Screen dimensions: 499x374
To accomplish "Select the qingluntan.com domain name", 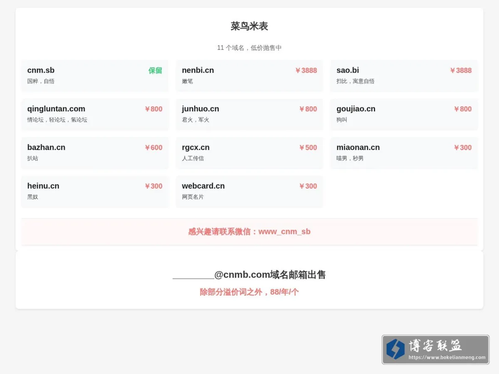I will [56, 109].
